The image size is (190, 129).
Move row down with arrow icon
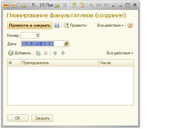pyautogui.click(x=63, y=53)
